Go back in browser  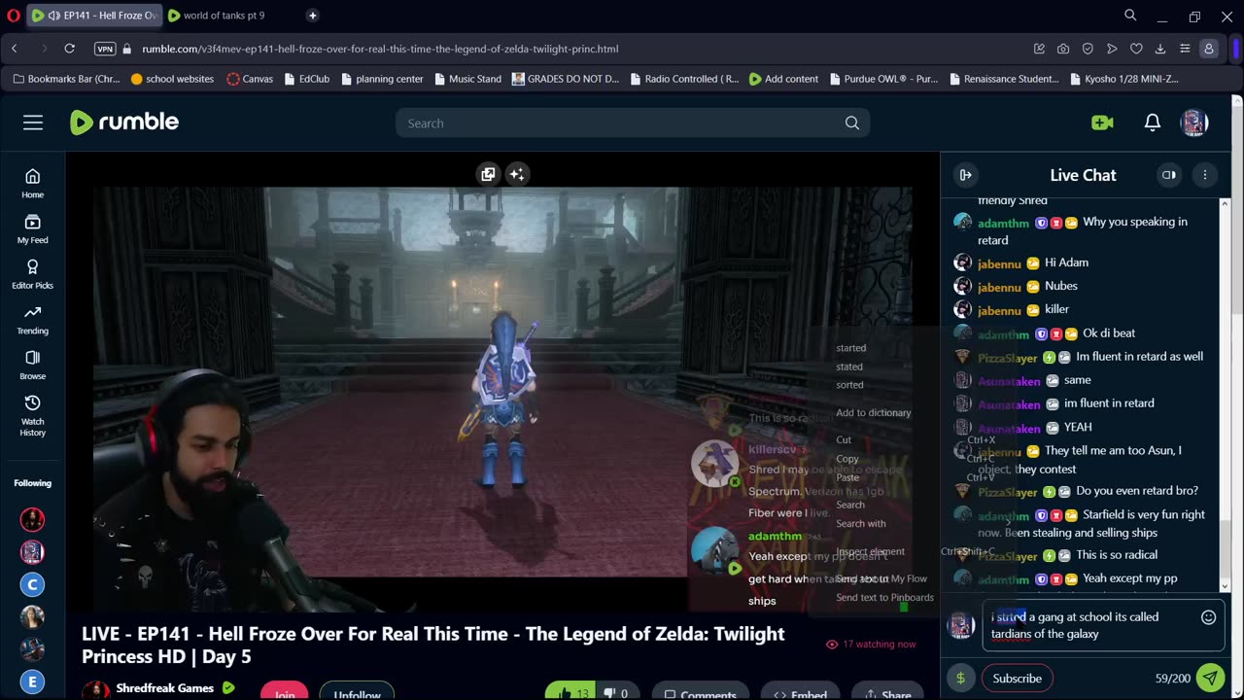(15, 49)
